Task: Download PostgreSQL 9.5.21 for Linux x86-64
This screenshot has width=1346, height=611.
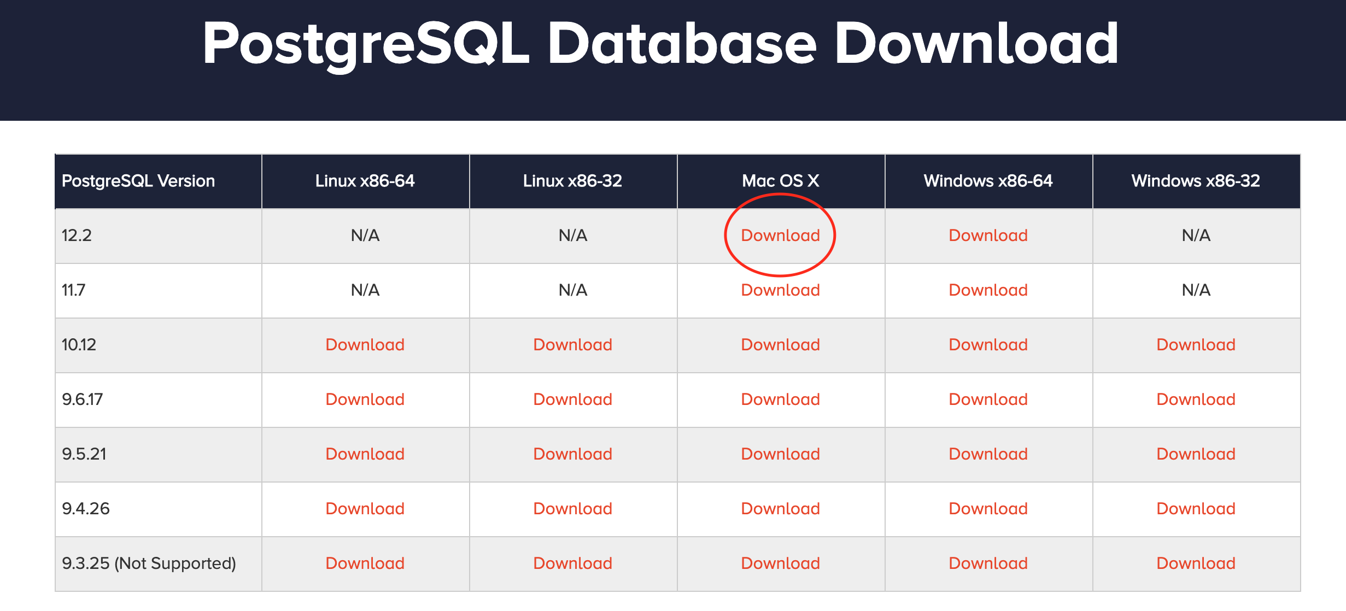Action: click(365, 454)
